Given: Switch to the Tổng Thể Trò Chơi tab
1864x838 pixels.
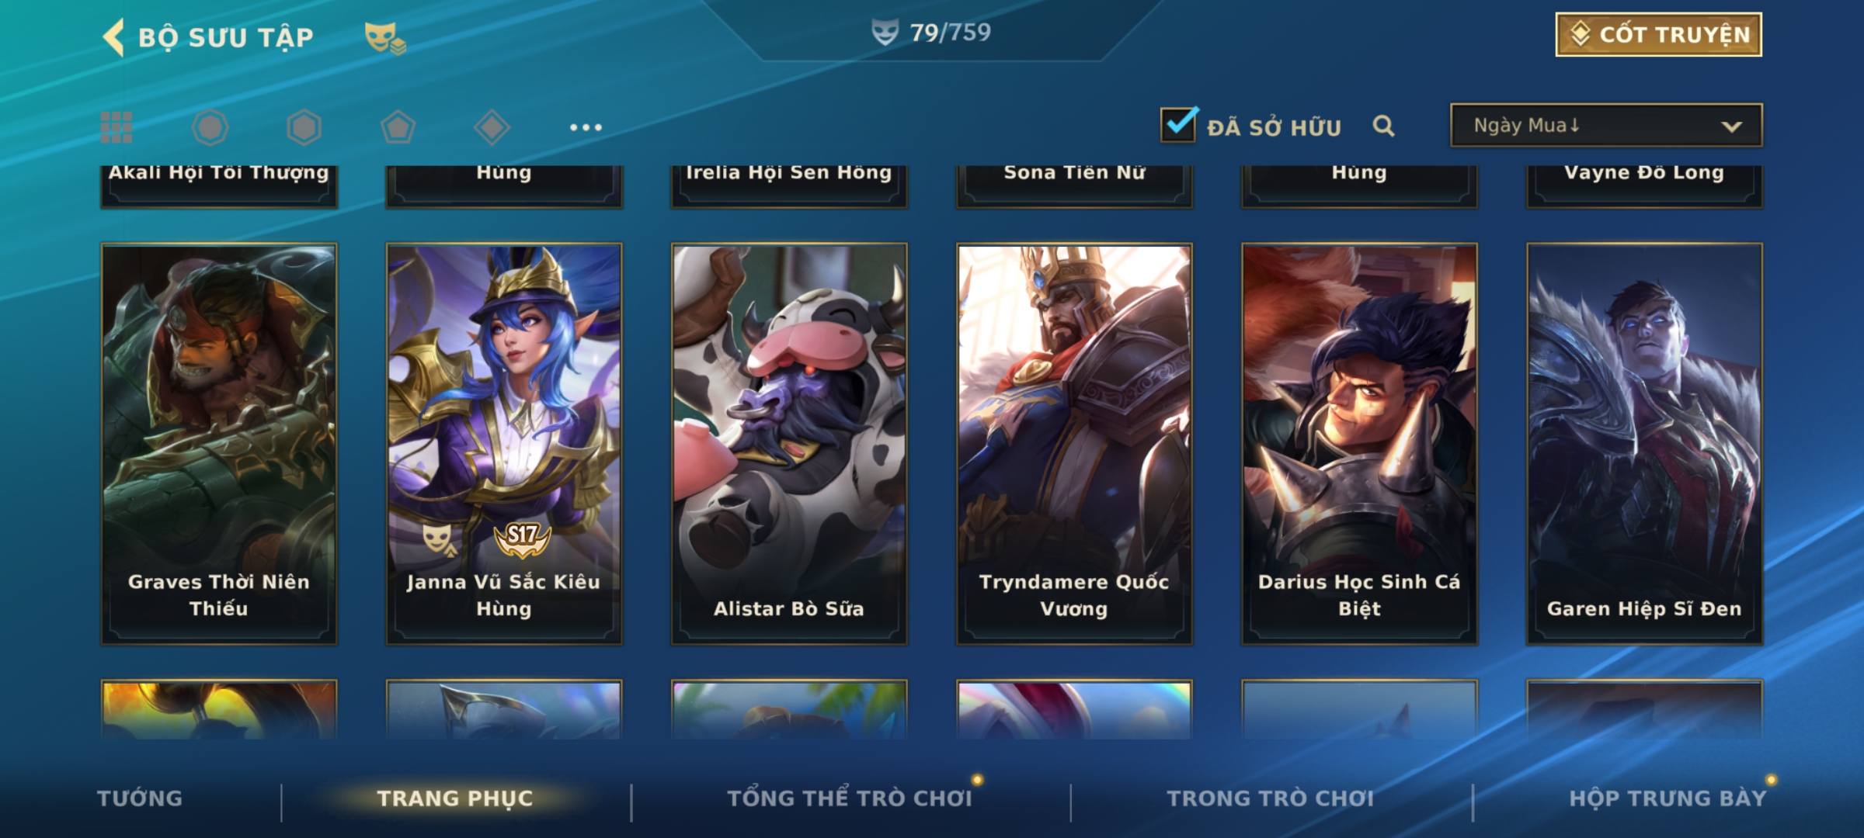Looking at the screenshot, I should [x=850, y=798].
